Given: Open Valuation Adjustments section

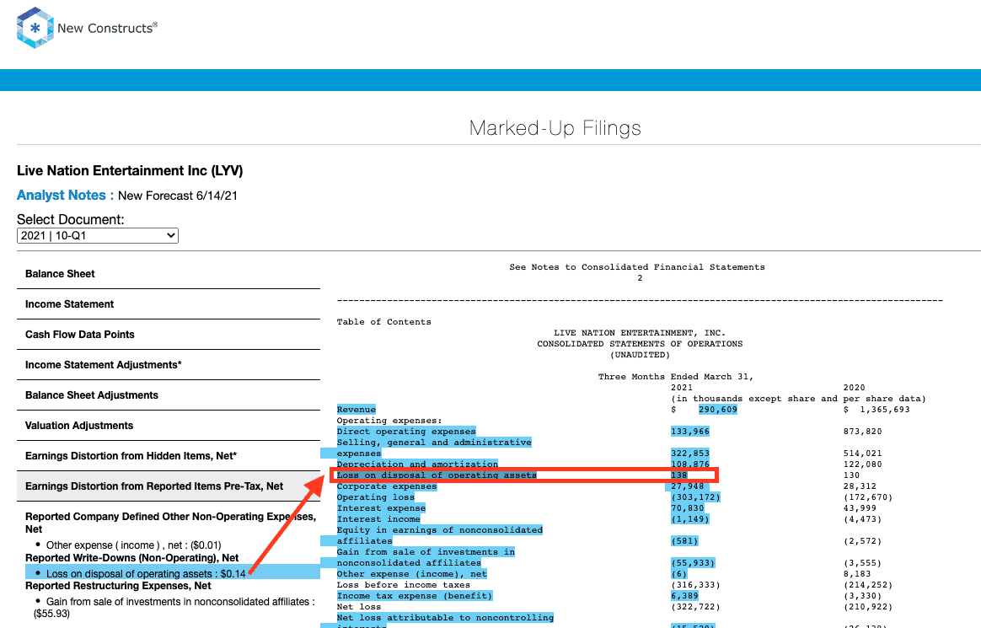Looking at the screenshot, I should point(169,426).
